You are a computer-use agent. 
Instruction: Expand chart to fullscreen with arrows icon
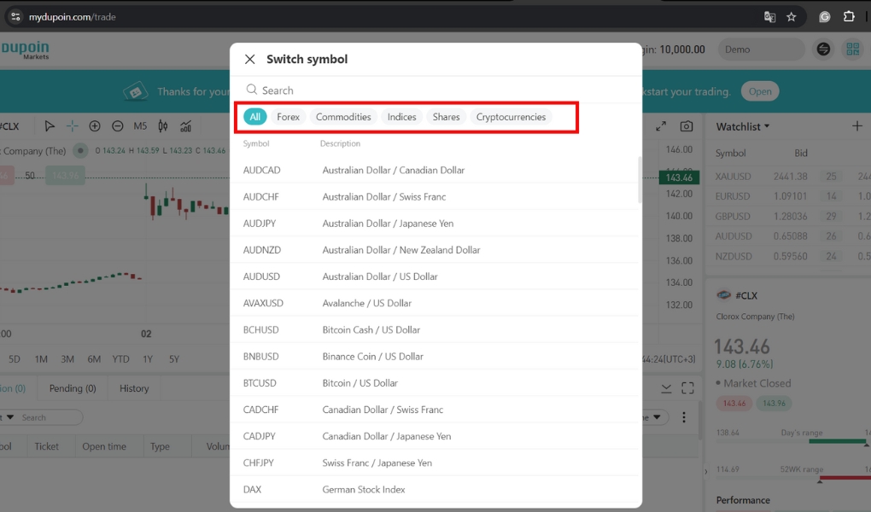(660, 126)
